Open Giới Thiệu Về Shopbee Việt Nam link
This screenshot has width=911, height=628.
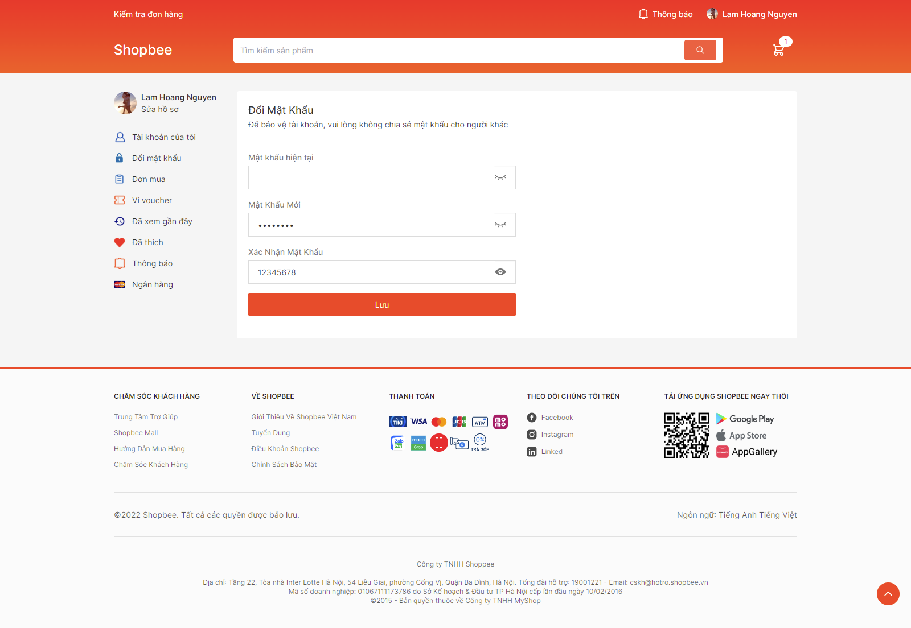pyautogui.click(x=304, y=417)
